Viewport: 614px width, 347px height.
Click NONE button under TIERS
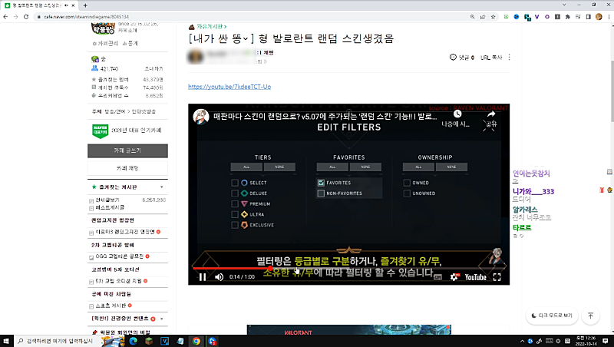[x=279, y=167]
